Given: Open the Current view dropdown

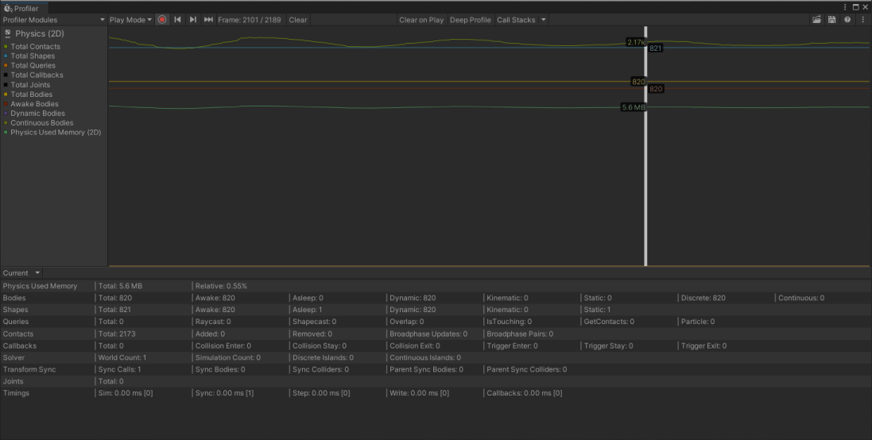Looking at the screenshot, I should point(21,273).
